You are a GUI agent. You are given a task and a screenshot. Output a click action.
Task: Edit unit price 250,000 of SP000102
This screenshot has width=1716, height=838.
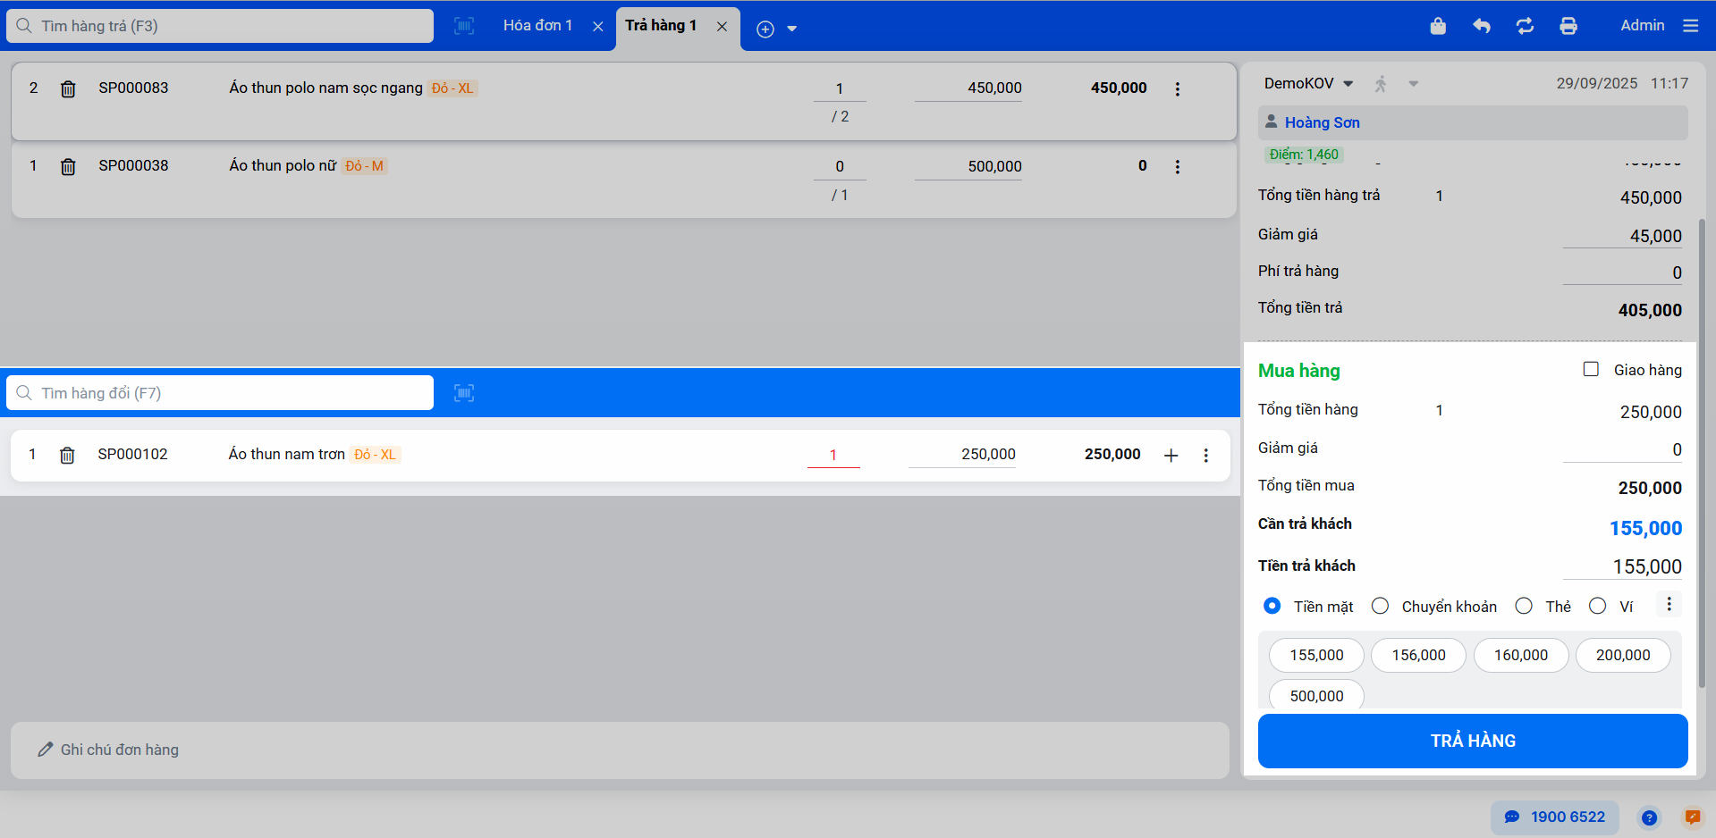tap(962, 455)
